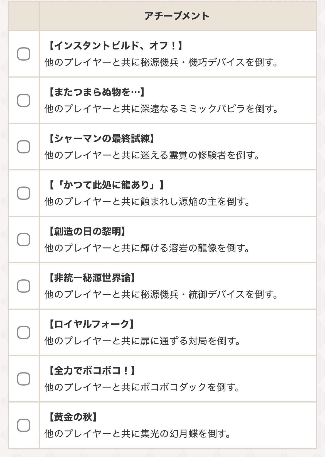Mark ロイヤルフォーク achievement as done
325x457 pixels.
pos(24,332)
